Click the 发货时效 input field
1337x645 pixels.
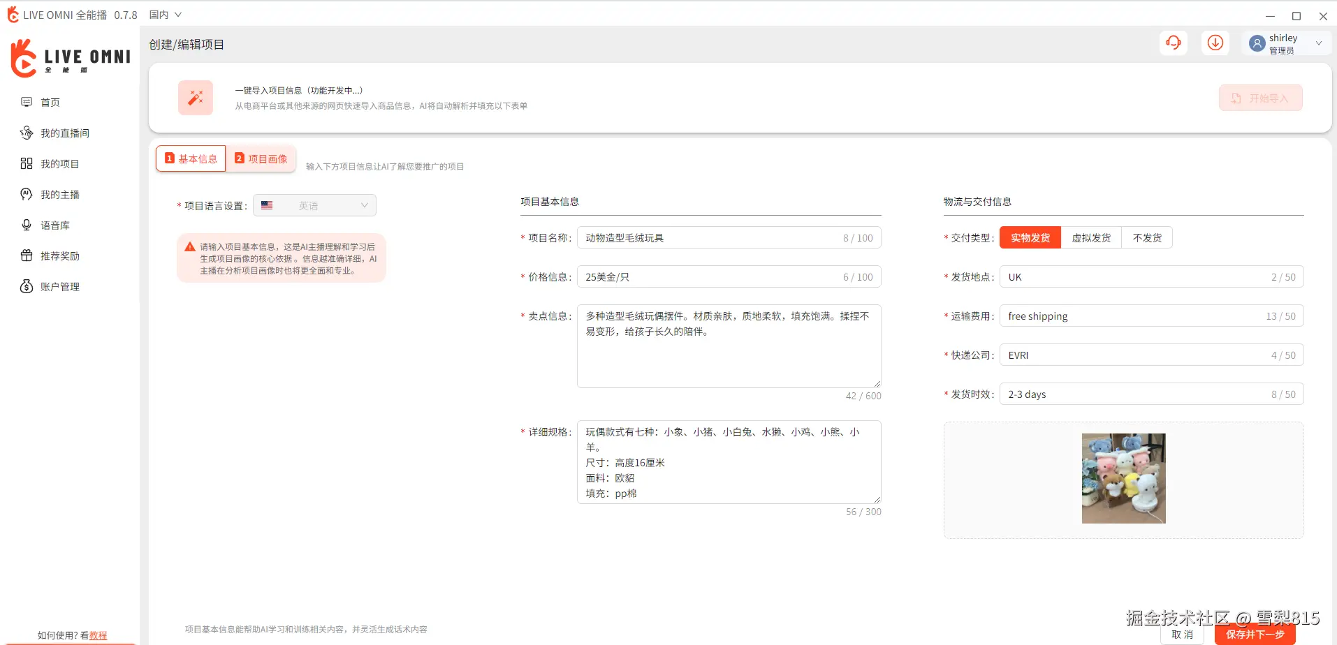[x=1152, y=394]
